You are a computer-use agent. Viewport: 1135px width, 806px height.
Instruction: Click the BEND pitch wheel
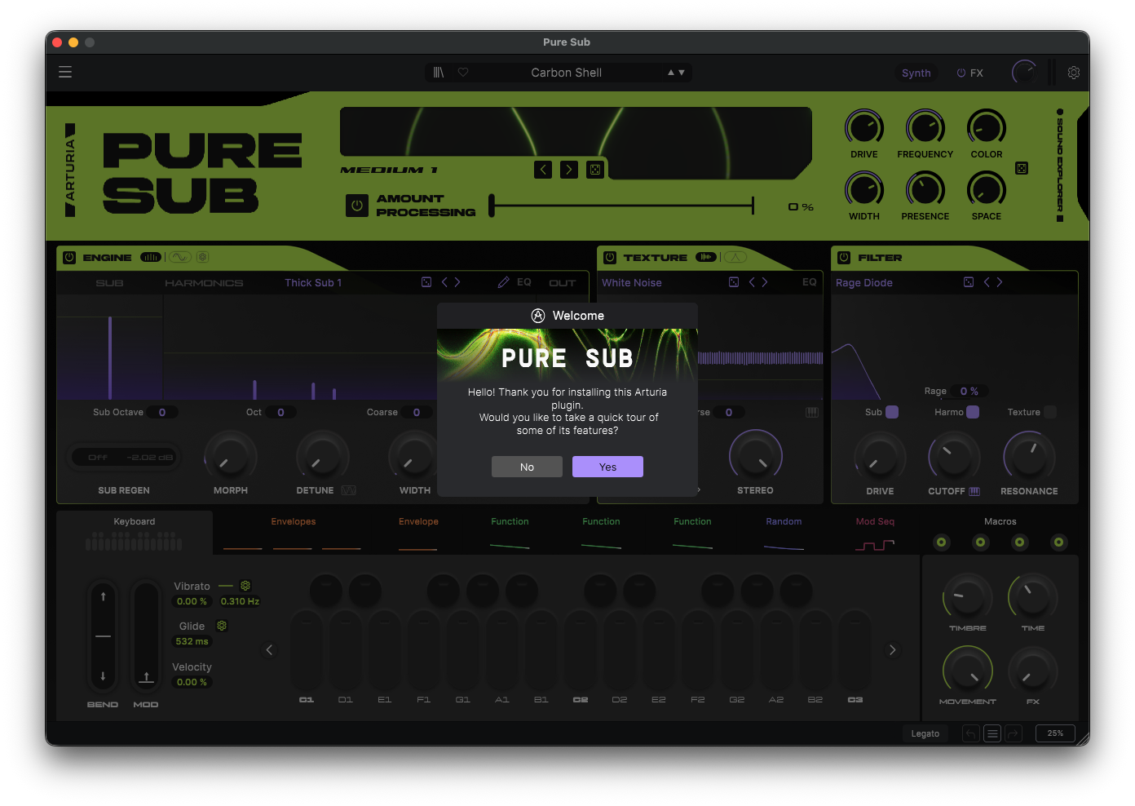click(103, 635)
